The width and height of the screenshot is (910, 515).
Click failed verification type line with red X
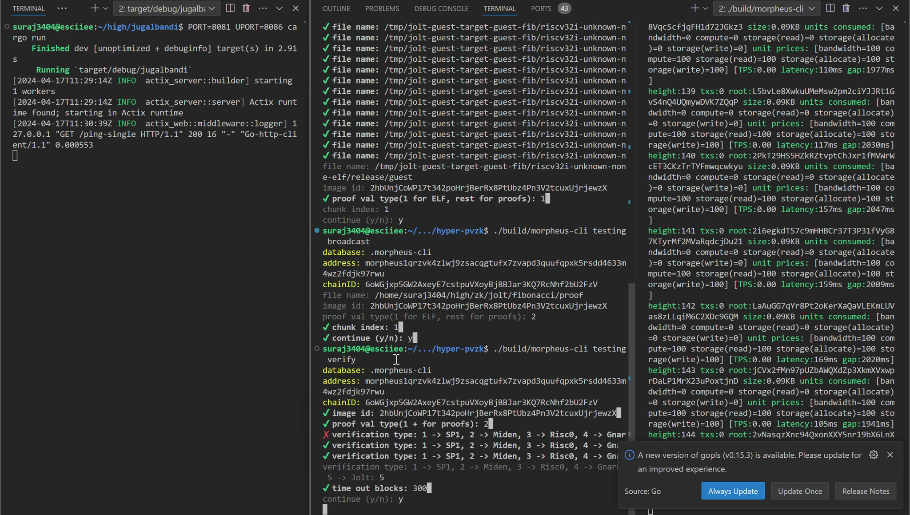pyautogui.click(x=474, y=435)
